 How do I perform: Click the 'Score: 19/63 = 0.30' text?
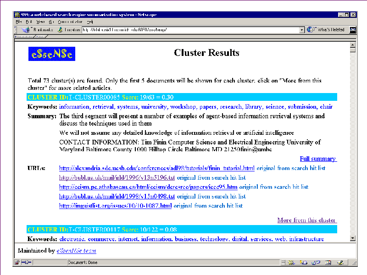(148, 97)
